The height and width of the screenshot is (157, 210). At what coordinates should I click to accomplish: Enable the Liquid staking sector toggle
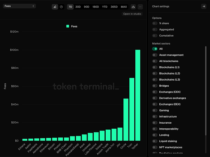[155, 141]
